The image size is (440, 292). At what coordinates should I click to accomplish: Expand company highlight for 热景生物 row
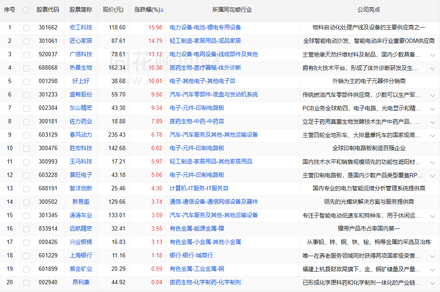point(433,69)
